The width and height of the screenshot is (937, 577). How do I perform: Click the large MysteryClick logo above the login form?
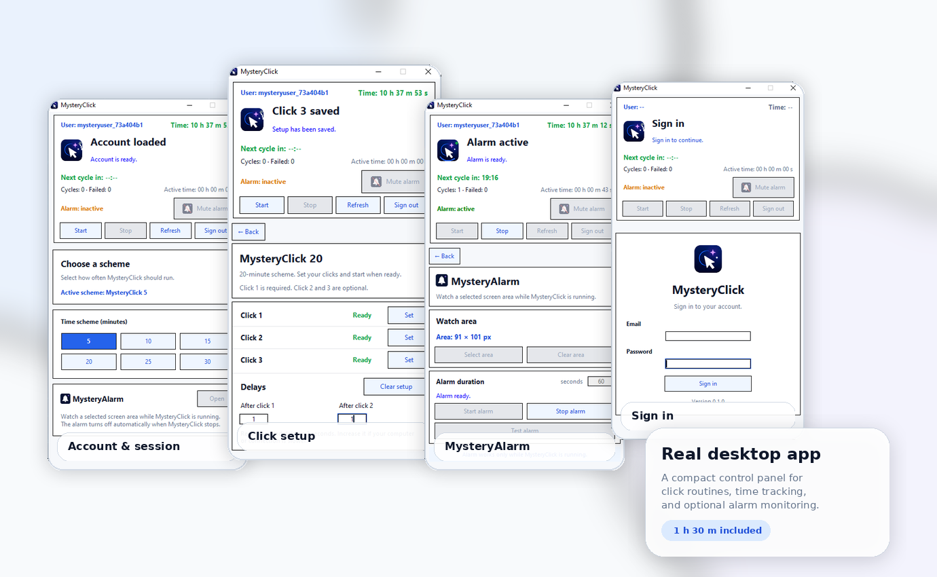coord(708,259)
